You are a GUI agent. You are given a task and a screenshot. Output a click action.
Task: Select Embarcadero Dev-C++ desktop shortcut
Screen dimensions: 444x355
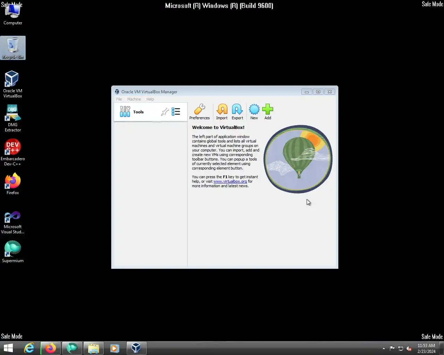pos(13,152)
